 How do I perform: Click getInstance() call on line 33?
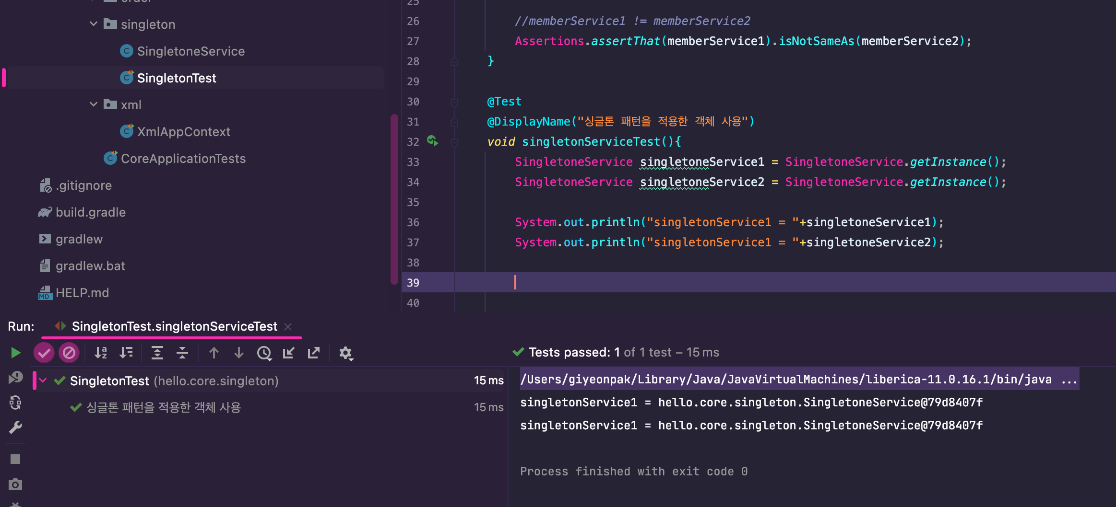[954, 162]
